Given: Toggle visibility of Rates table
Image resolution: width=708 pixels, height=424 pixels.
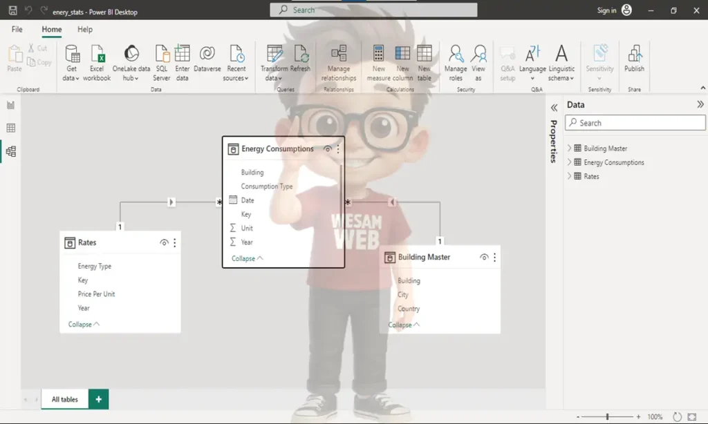Looking at the screenshot, I should point(164,243).
